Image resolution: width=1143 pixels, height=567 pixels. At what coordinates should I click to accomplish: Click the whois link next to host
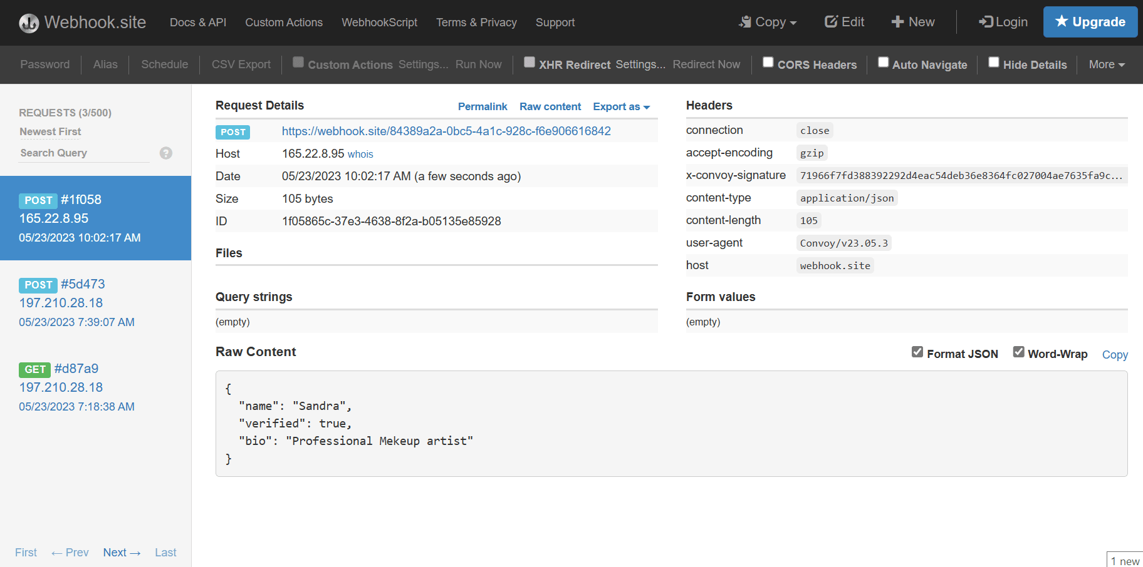coord(360,154)
